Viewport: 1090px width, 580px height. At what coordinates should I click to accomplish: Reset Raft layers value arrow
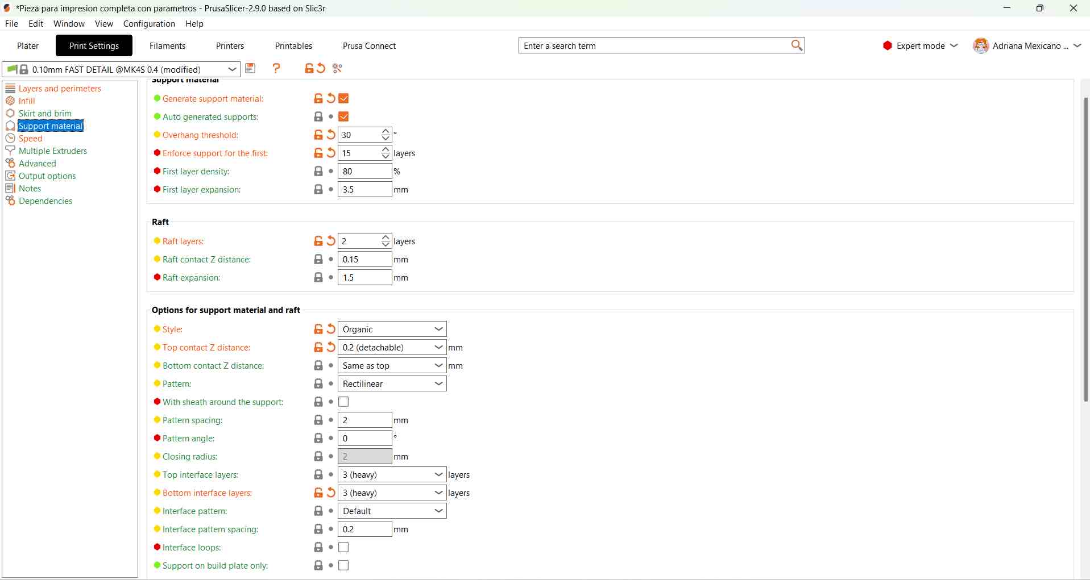331,241
